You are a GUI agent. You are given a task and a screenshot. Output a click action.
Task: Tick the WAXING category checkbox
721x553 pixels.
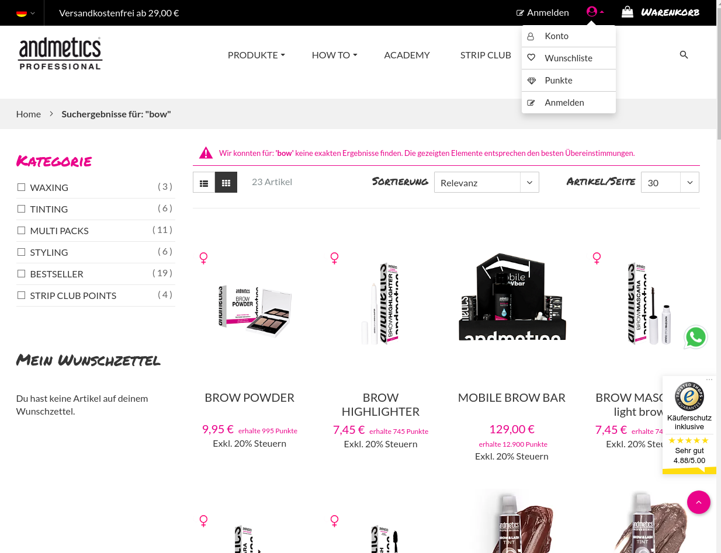point(22,187)
